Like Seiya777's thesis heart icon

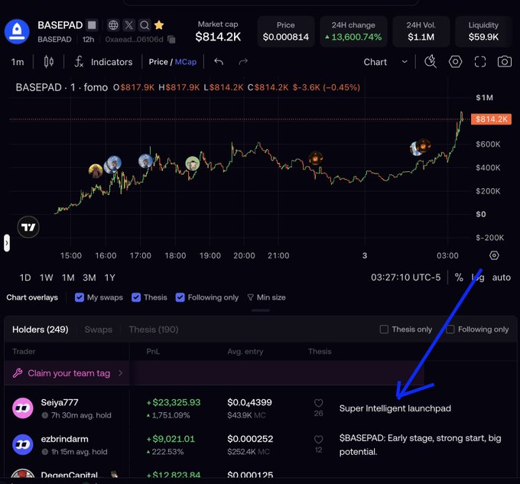pyautogui.click(x=318, y=403)
